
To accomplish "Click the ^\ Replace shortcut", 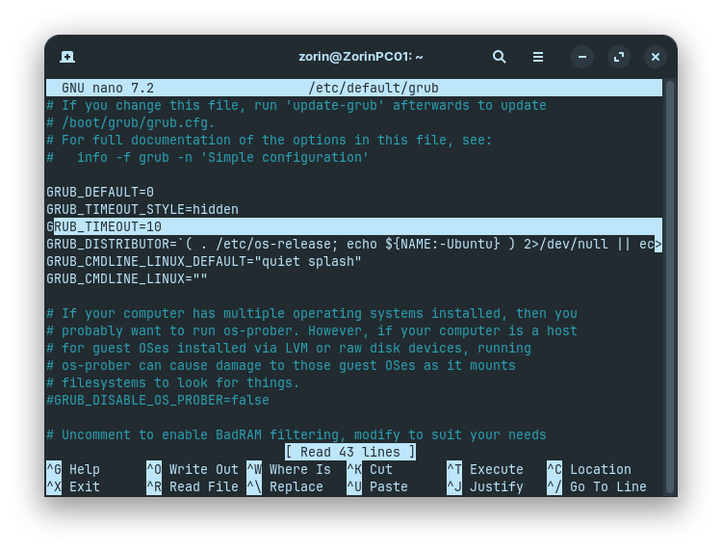I will click(x=285, y=487).
